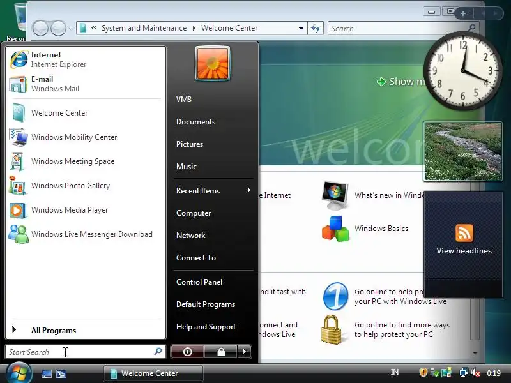Lock the computer with padlock button

(221, 352)
